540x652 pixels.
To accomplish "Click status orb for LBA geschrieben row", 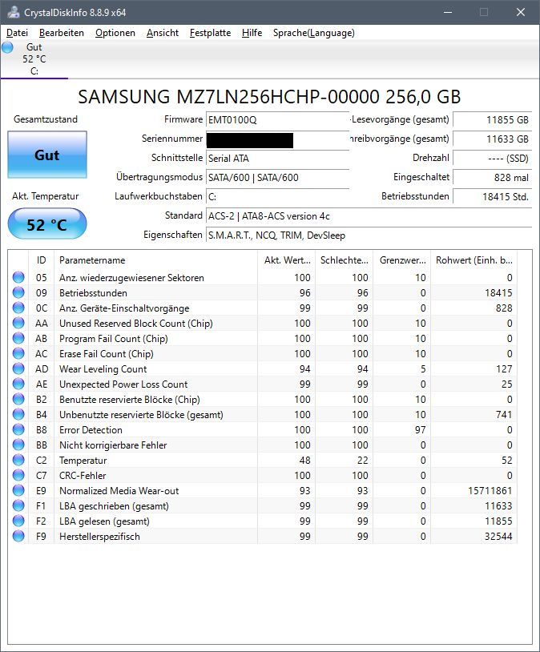I will click(18, 506).
